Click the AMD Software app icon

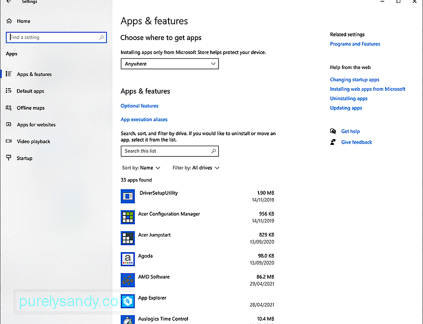[x=128, y=280]
